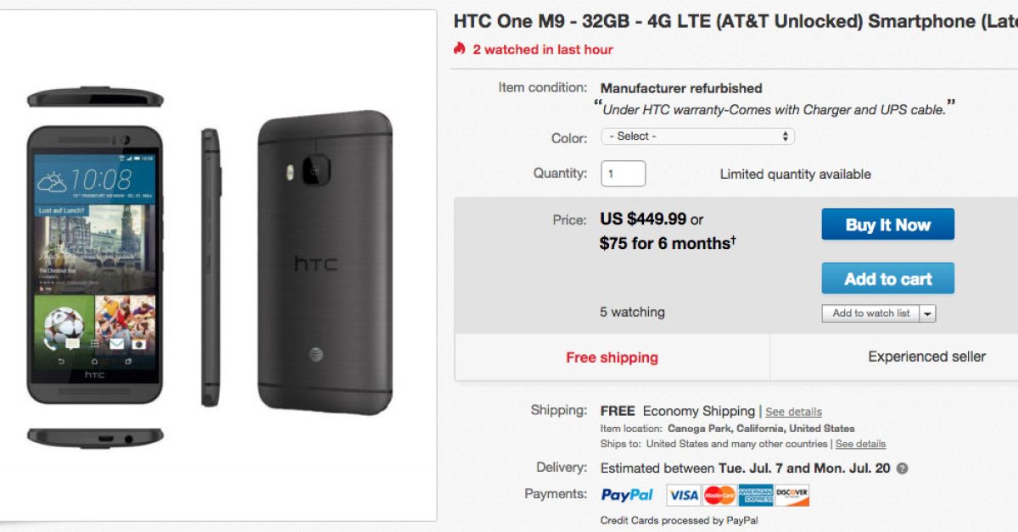The image size is (1018, 532).
Task: Click the MasterCard payment icon
Action: [x=719, y=496]
